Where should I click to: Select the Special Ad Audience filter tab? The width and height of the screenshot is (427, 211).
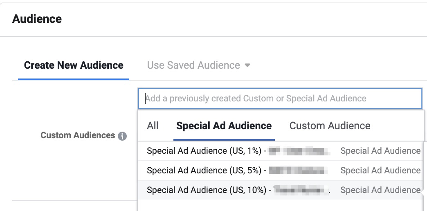(x=224, y=126)
